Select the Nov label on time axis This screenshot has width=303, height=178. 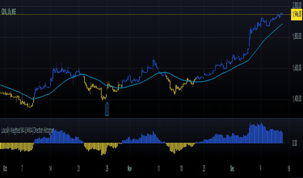(129, 169)
